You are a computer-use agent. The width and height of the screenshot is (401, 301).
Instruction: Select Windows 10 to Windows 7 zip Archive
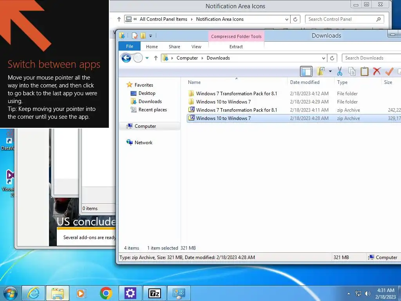click(294, 118)
